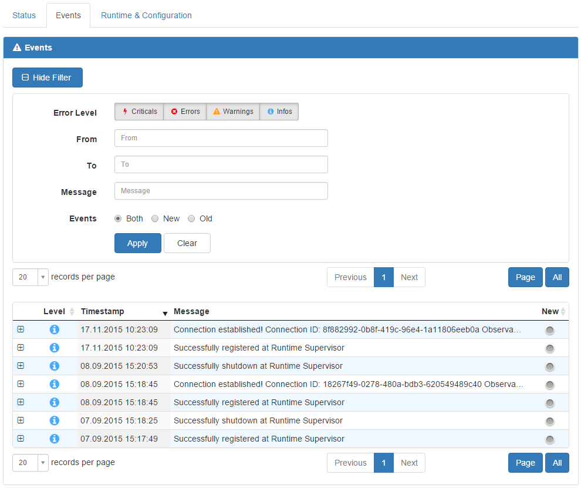
Task: Expand the 08.09.2015 15:20:53 shutdown event row
Action: (21, 366)
